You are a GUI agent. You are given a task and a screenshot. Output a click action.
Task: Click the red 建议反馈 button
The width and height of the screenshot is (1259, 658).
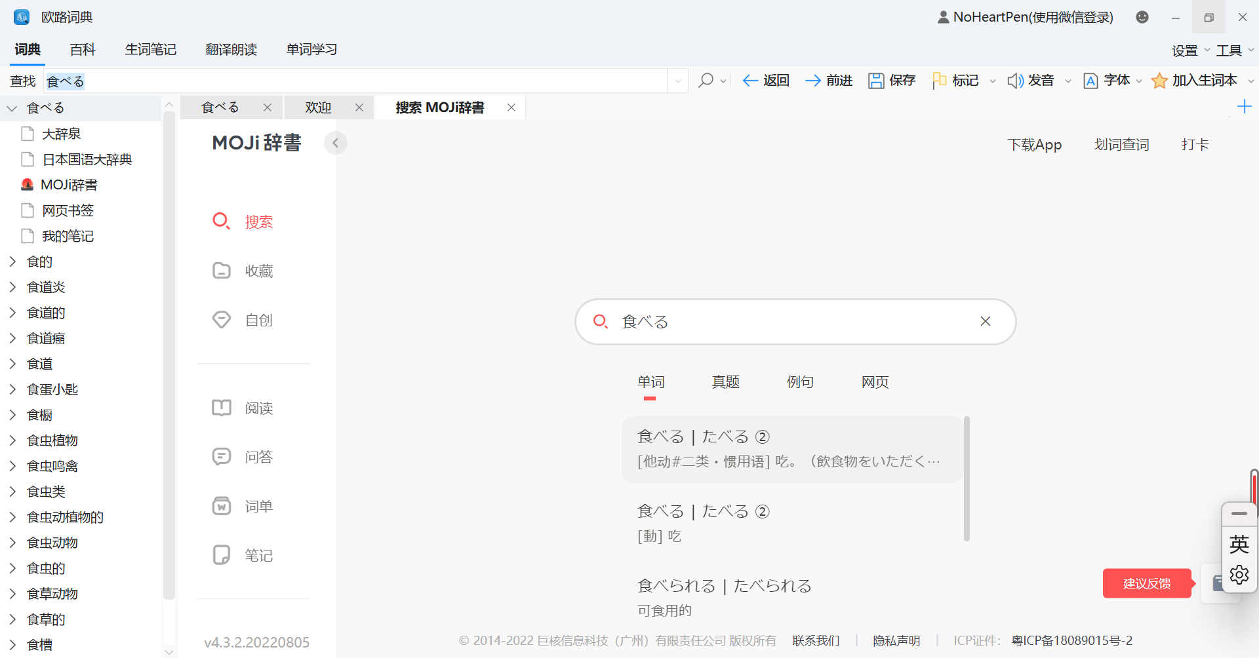1147,583
